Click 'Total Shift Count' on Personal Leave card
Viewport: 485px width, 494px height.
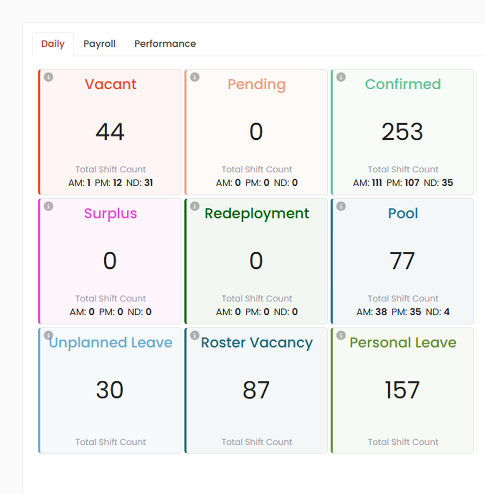(x=403, y=442)
